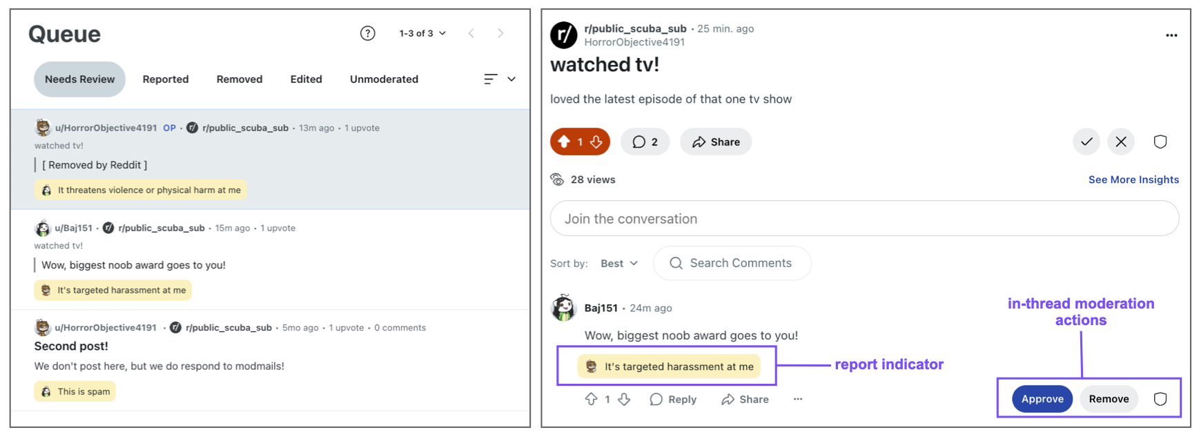Open the Sort by Best dropdown
Viewport: 1199px width, 439px height.
coord(619,264)
